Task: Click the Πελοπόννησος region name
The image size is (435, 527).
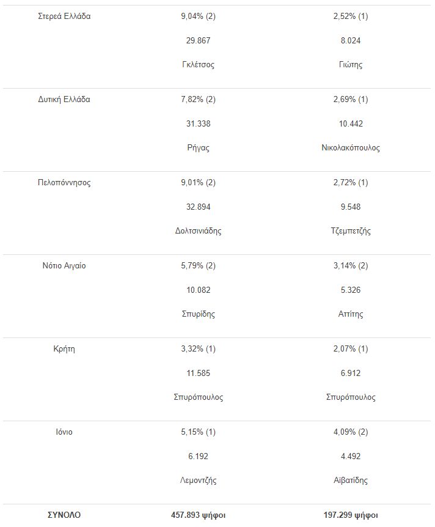Action: (x=64, y=183)
